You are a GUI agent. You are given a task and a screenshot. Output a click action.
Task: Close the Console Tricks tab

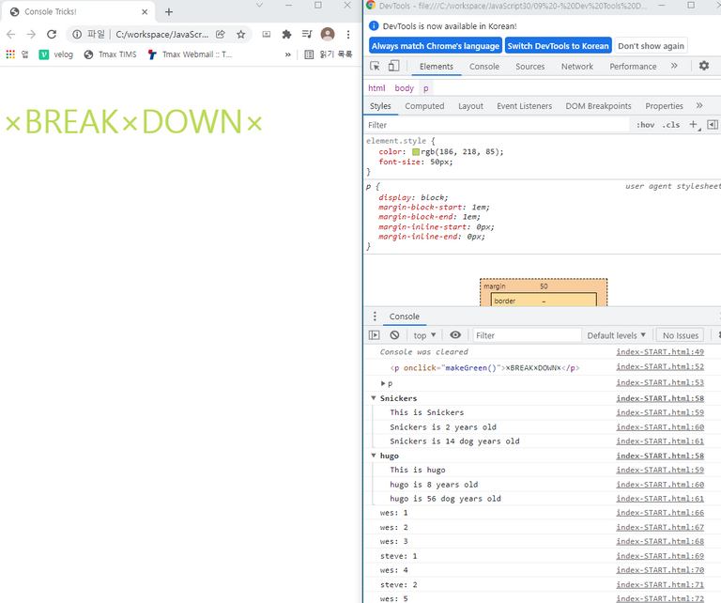[145, 12]
